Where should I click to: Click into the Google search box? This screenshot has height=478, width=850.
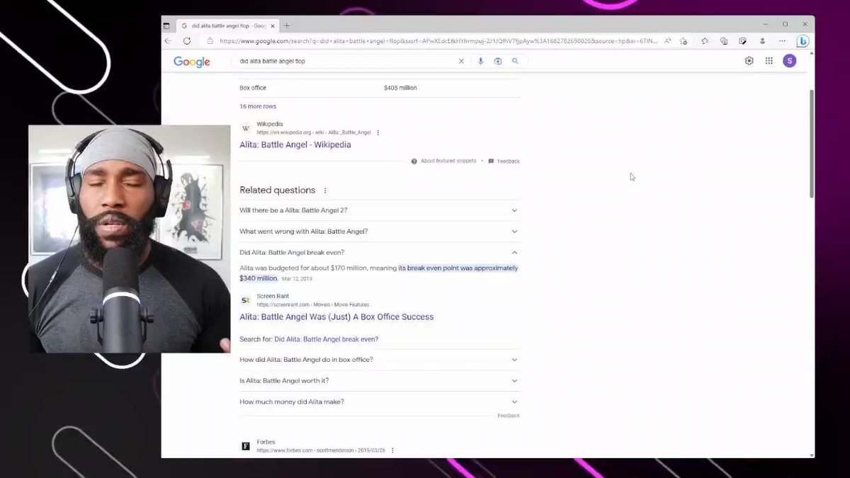pos(347,62)
